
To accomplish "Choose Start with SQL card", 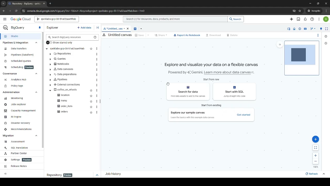I will (x=234, y=92).
